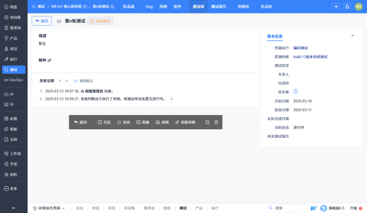The width and height of the screenshot is (367, 213).
Task: Click test task ID badge 53
Action: click(59, 21)
